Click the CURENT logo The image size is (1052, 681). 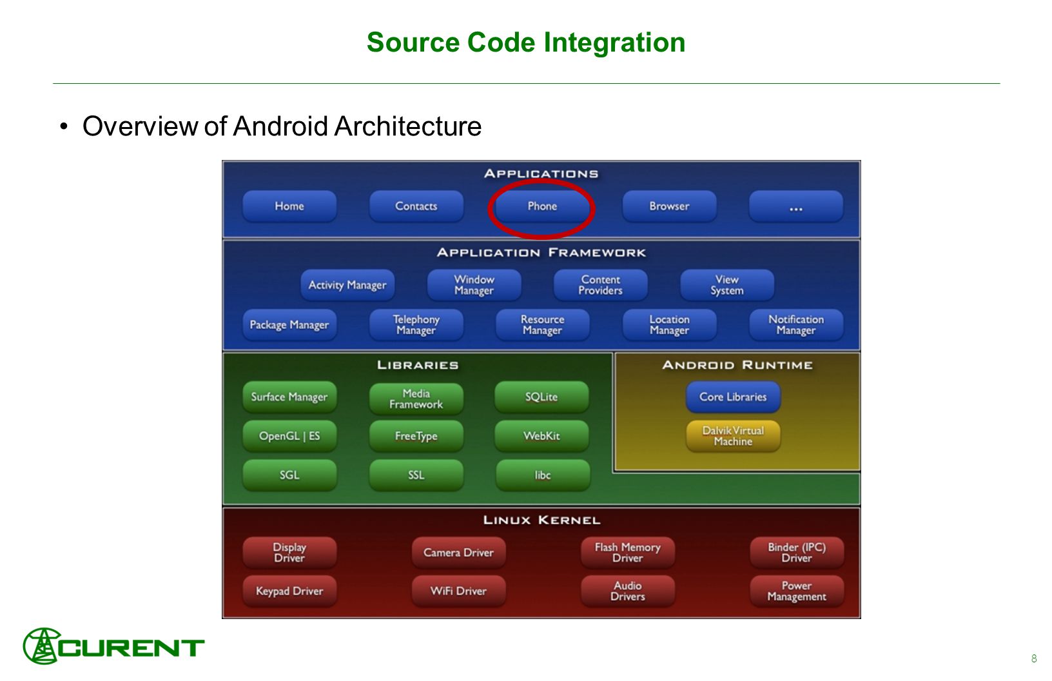(113, 646)
